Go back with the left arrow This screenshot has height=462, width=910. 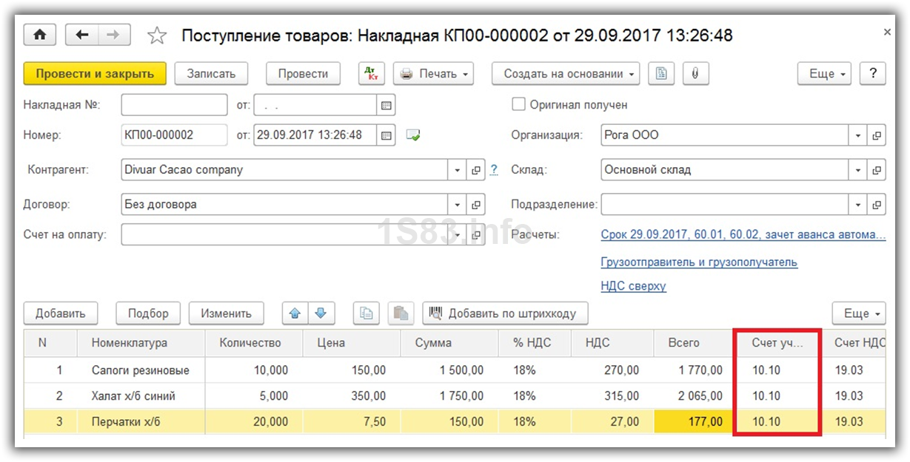pyautogui.click(x=82, y=35)
